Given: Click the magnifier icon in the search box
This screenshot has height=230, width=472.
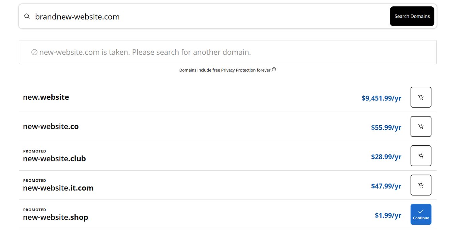Looking at the screenshot, I should 27,16.
